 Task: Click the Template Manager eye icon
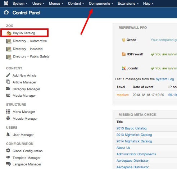coord(8,157)
